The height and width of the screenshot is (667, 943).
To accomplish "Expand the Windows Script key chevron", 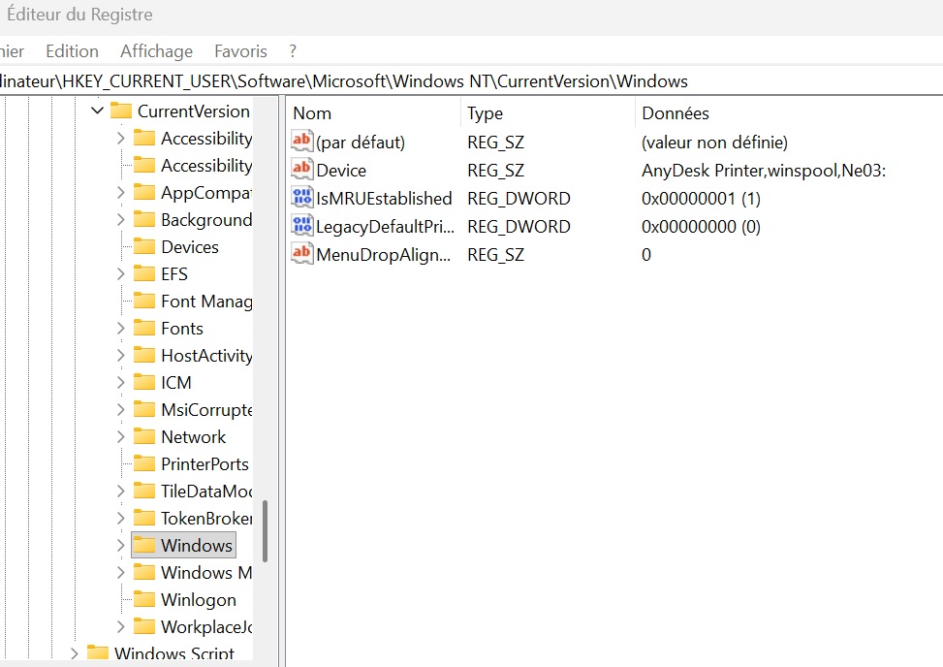I will [x=75, y=654].
